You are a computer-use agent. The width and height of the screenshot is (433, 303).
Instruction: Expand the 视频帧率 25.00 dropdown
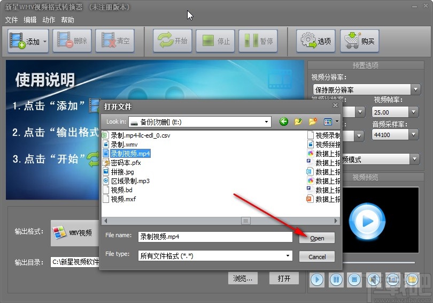point(413,112)
